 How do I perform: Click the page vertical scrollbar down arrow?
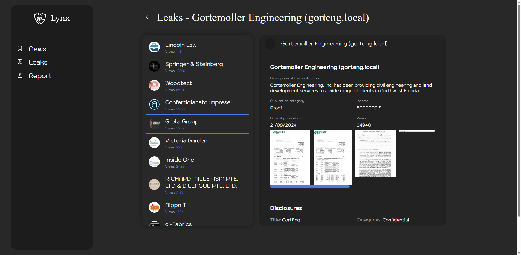519,253
